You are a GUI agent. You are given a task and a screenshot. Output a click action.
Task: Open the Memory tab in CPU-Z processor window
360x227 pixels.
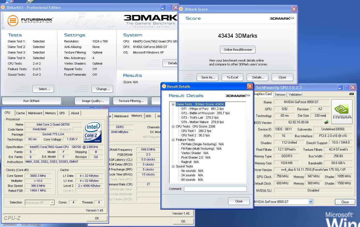pos(51,113)
